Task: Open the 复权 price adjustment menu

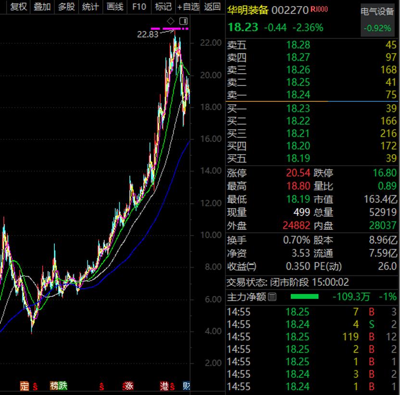Action: [x=19, y=7]
